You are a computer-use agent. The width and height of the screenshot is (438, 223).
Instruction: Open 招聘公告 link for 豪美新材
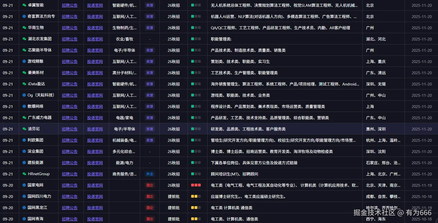click(x=70, y=73)
